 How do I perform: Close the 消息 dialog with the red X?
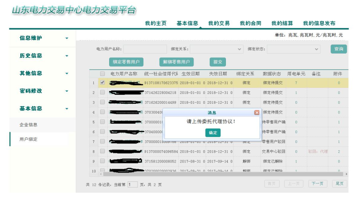click(x=257, y=112)
